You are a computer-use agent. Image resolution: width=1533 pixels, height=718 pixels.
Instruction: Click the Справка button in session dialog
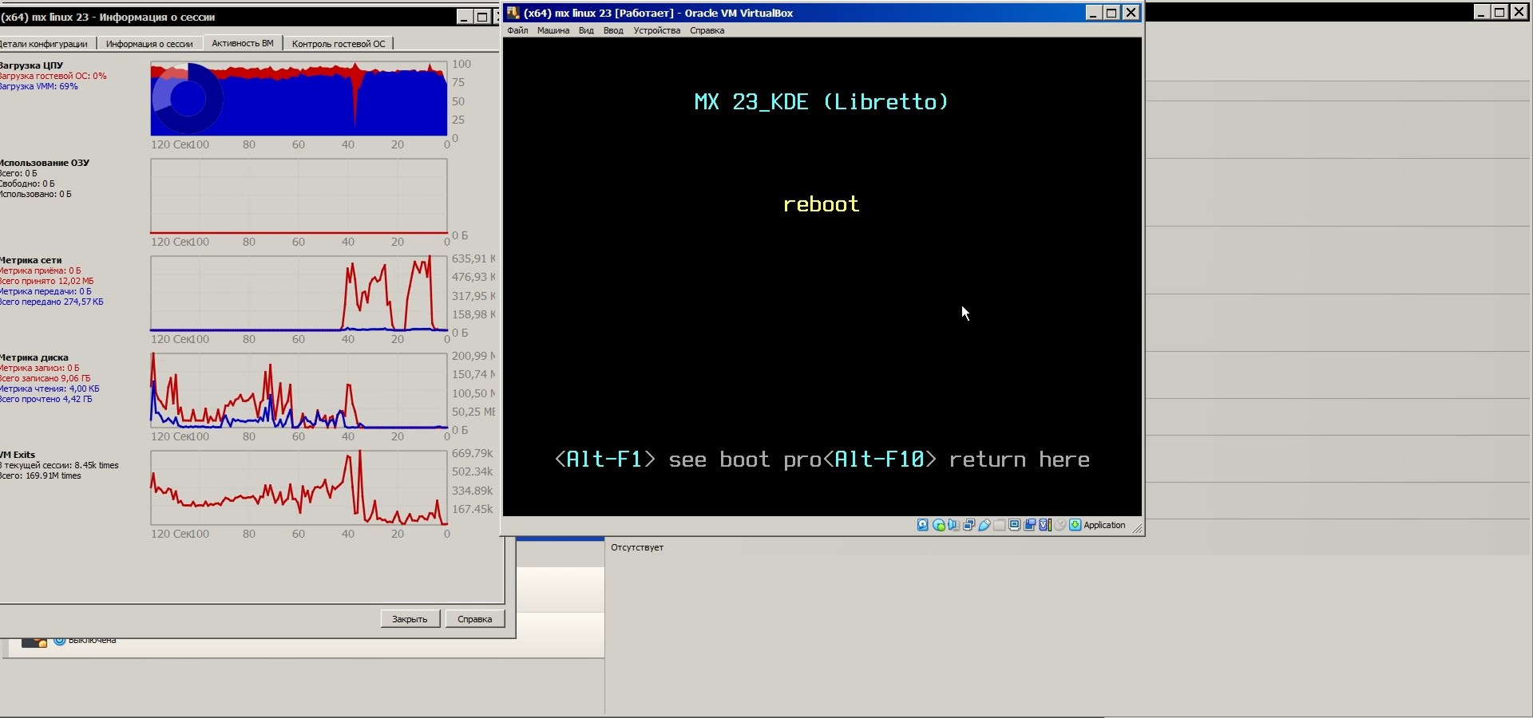474,619
